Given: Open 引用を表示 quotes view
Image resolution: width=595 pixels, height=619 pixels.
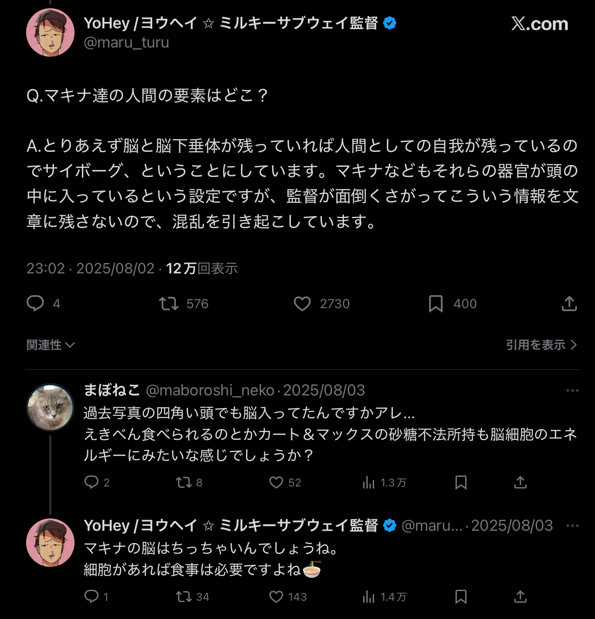Looking at the screenshot, I should pos(541,345).
